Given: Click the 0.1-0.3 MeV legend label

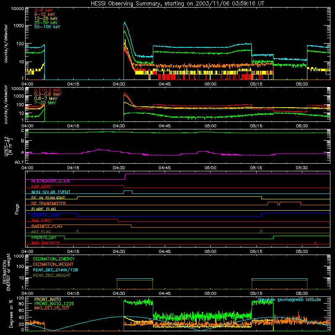Looking at the screenshot, I should [48, 90].
